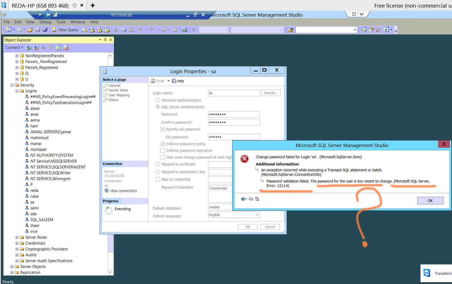The width and height of the screenshot is (452, 284).
Task: Select Mapped to certificate radio button
Action: click(x=158, y=164)
